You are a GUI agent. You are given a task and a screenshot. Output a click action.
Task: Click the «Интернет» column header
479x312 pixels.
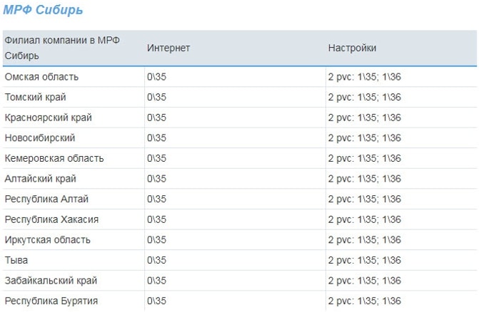[168, 48]
